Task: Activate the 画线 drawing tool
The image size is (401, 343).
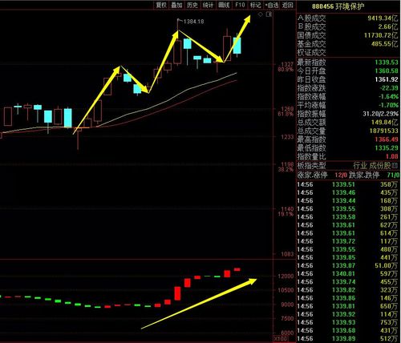Action: (x=224, y=5)
